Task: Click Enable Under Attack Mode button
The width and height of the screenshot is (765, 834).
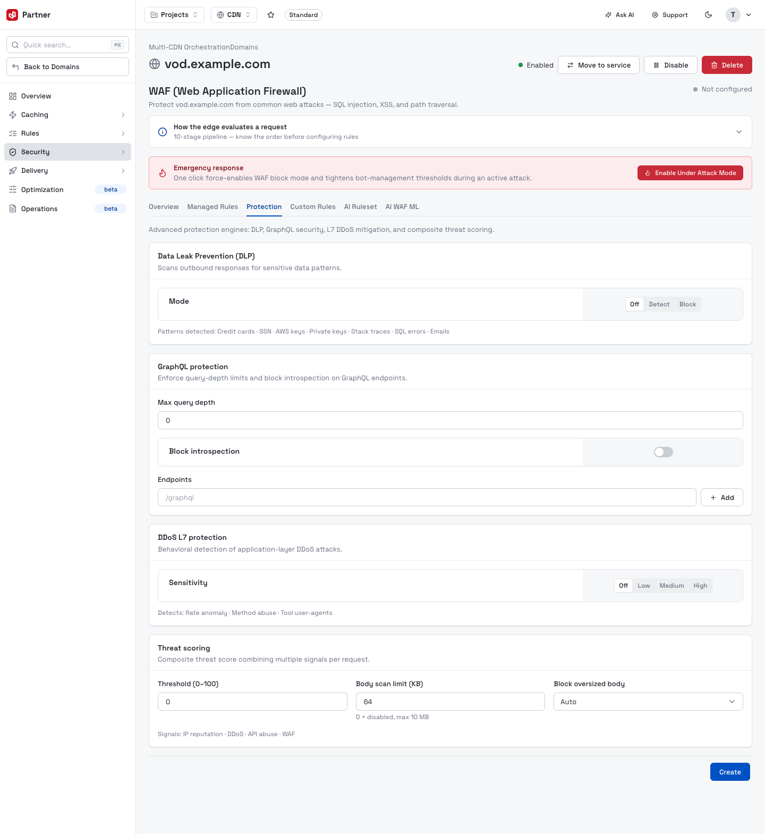Action: [x=690, y=173]
